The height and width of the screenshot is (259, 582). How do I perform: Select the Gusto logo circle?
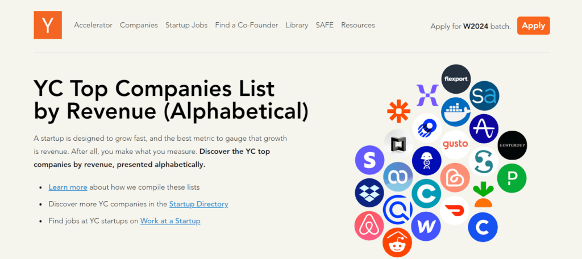pos(455,144)
